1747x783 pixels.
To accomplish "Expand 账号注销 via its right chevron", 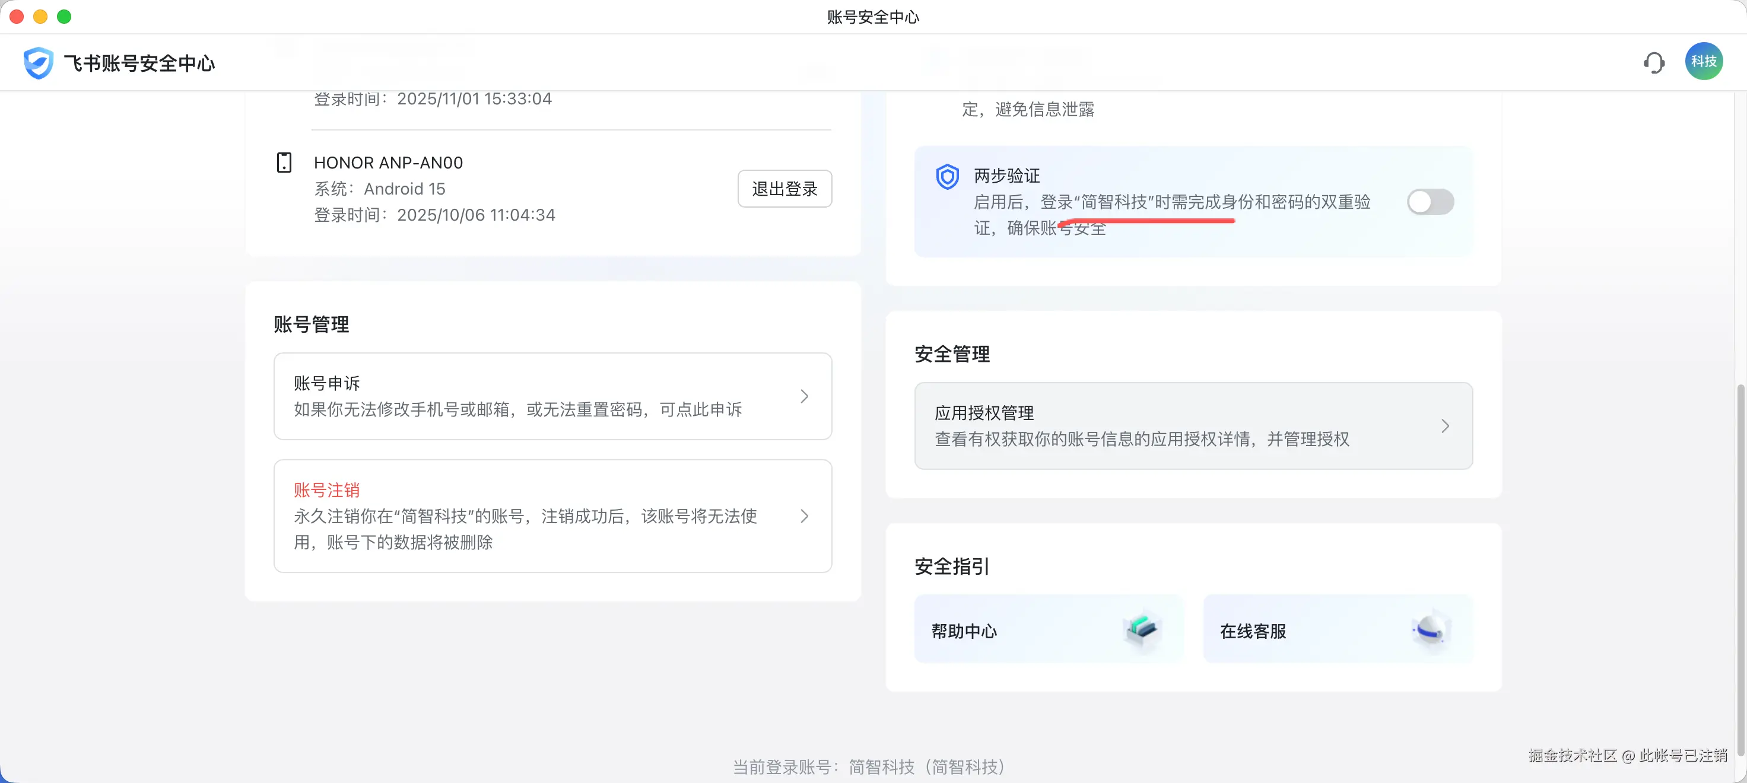I will [804, 516].
